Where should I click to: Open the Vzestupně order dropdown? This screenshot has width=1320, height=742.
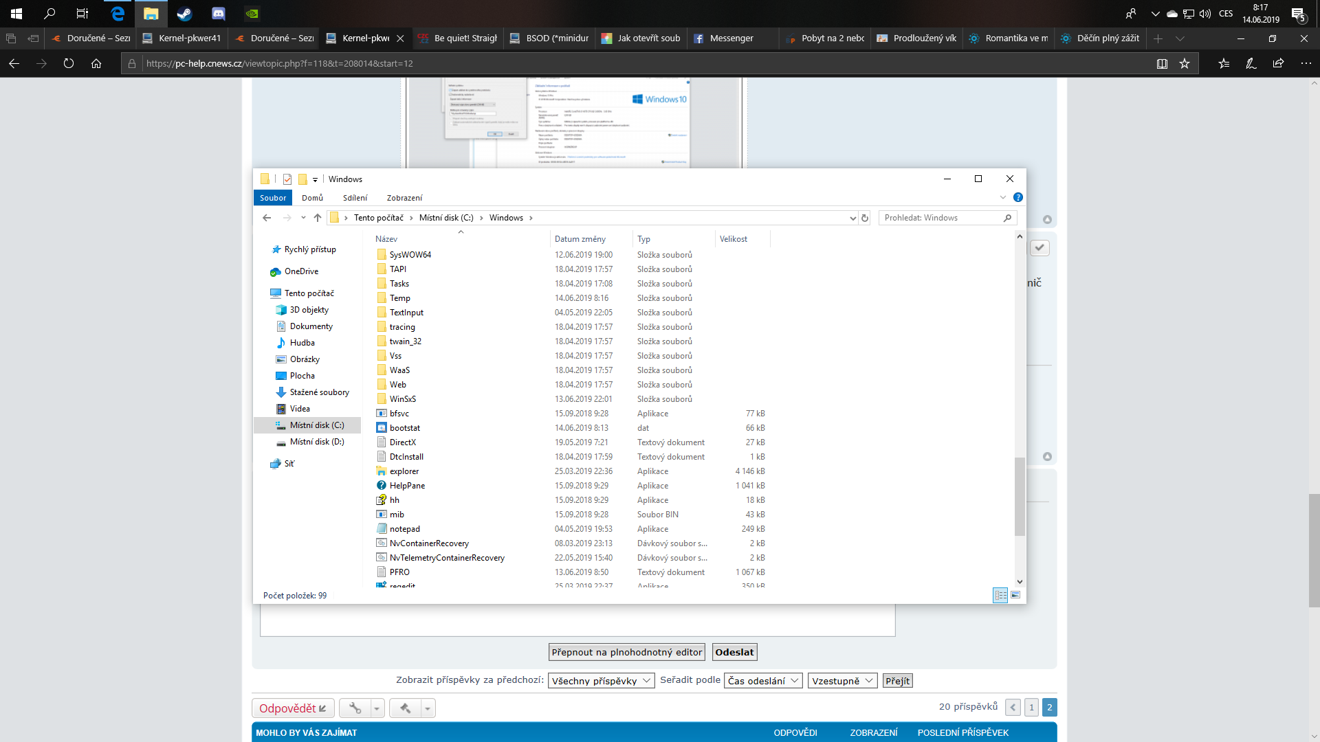click(842, 681)
